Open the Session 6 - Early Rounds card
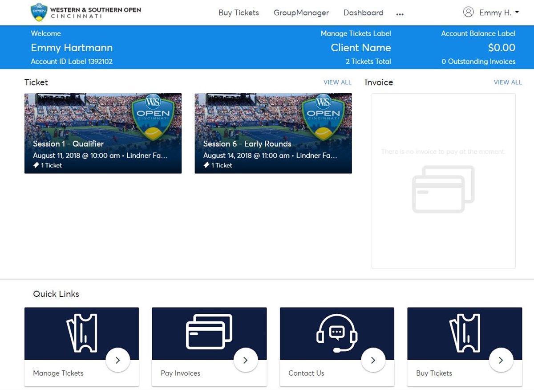This screenshot has width=534, height=390. [x=273, y=133]
